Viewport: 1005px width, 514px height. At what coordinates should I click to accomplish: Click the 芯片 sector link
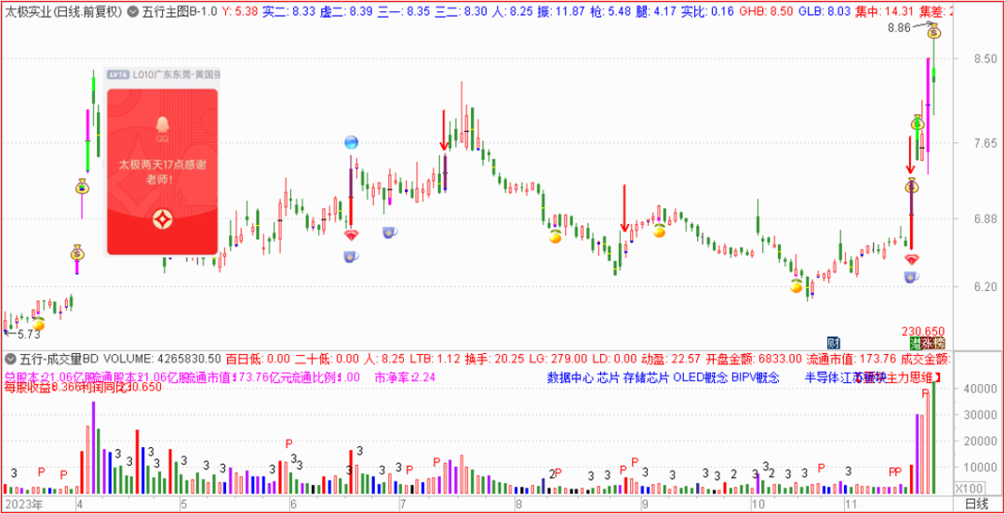[x=608, y=377]
